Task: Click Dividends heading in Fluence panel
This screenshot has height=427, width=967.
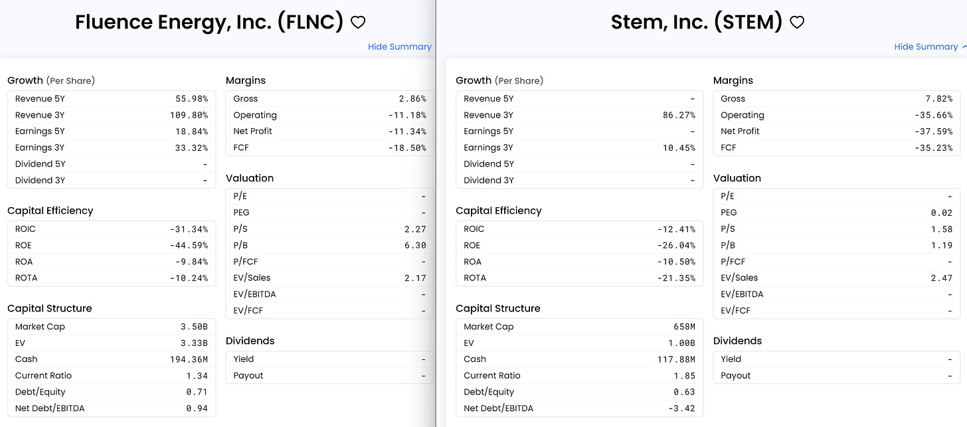Action: click(x=250, y=341)
